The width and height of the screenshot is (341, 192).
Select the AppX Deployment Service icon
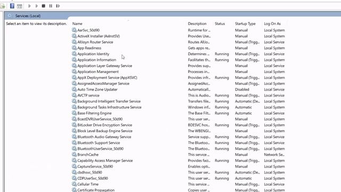click(74, 77)
